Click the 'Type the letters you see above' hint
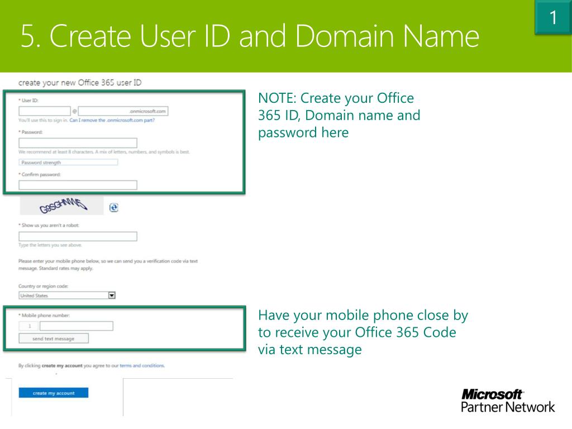572x429 pixels. 50,245
